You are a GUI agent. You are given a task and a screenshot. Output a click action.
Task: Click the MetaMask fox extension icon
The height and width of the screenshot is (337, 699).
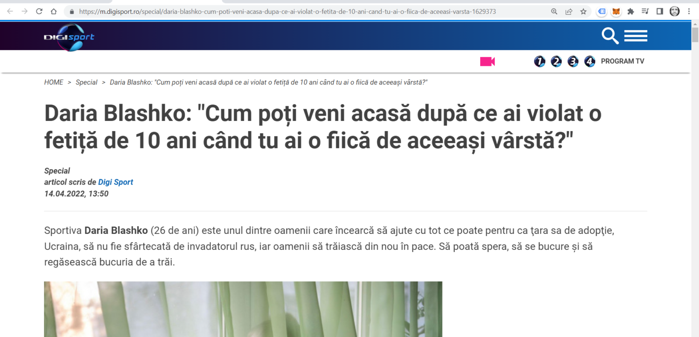point(616,12)
